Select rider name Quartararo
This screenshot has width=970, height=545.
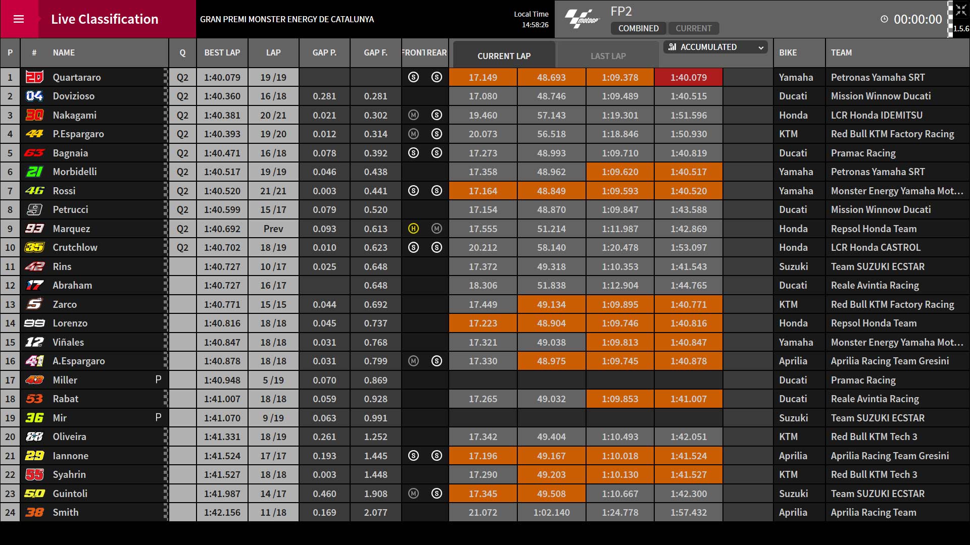coord(77,77)
